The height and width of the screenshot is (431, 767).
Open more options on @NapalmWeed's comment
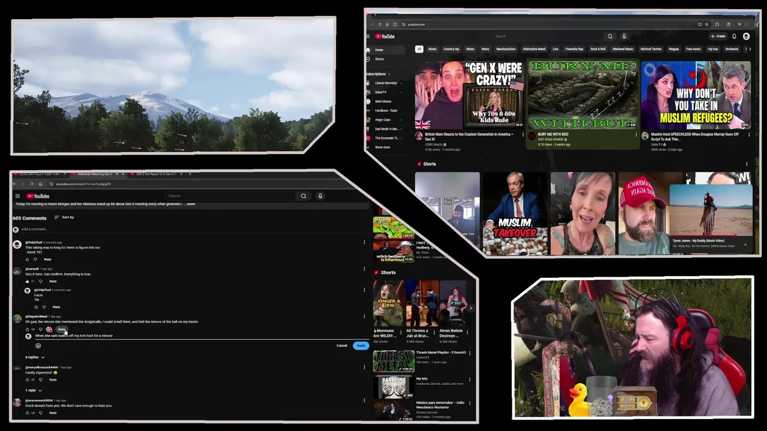coord(364,316)
